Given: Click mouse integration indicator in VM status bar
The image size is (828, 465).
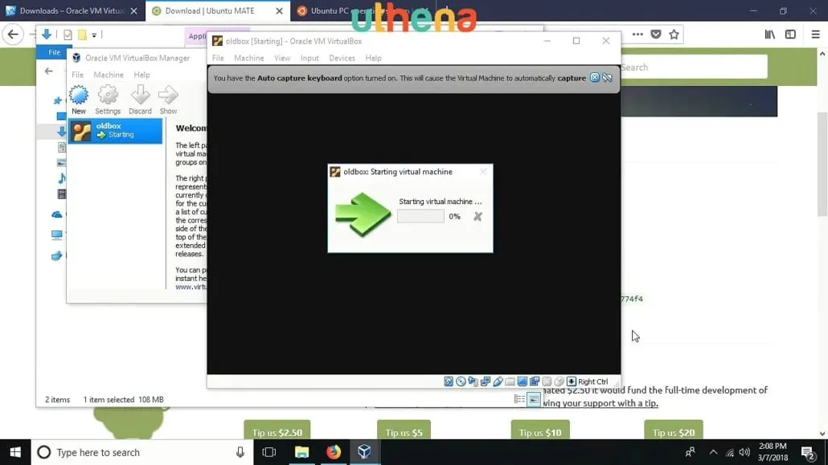Looking at the screenshot, I should 560,381.
